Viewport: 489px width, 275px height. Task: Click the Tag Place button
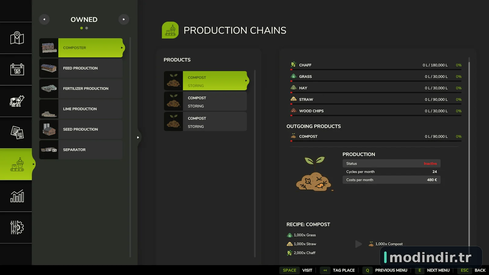coord(338,270)
